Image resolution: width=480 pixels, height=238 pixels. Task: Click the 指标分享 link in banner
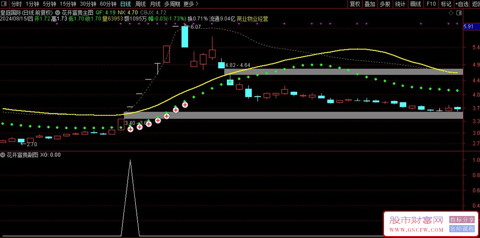coord(462,220)
